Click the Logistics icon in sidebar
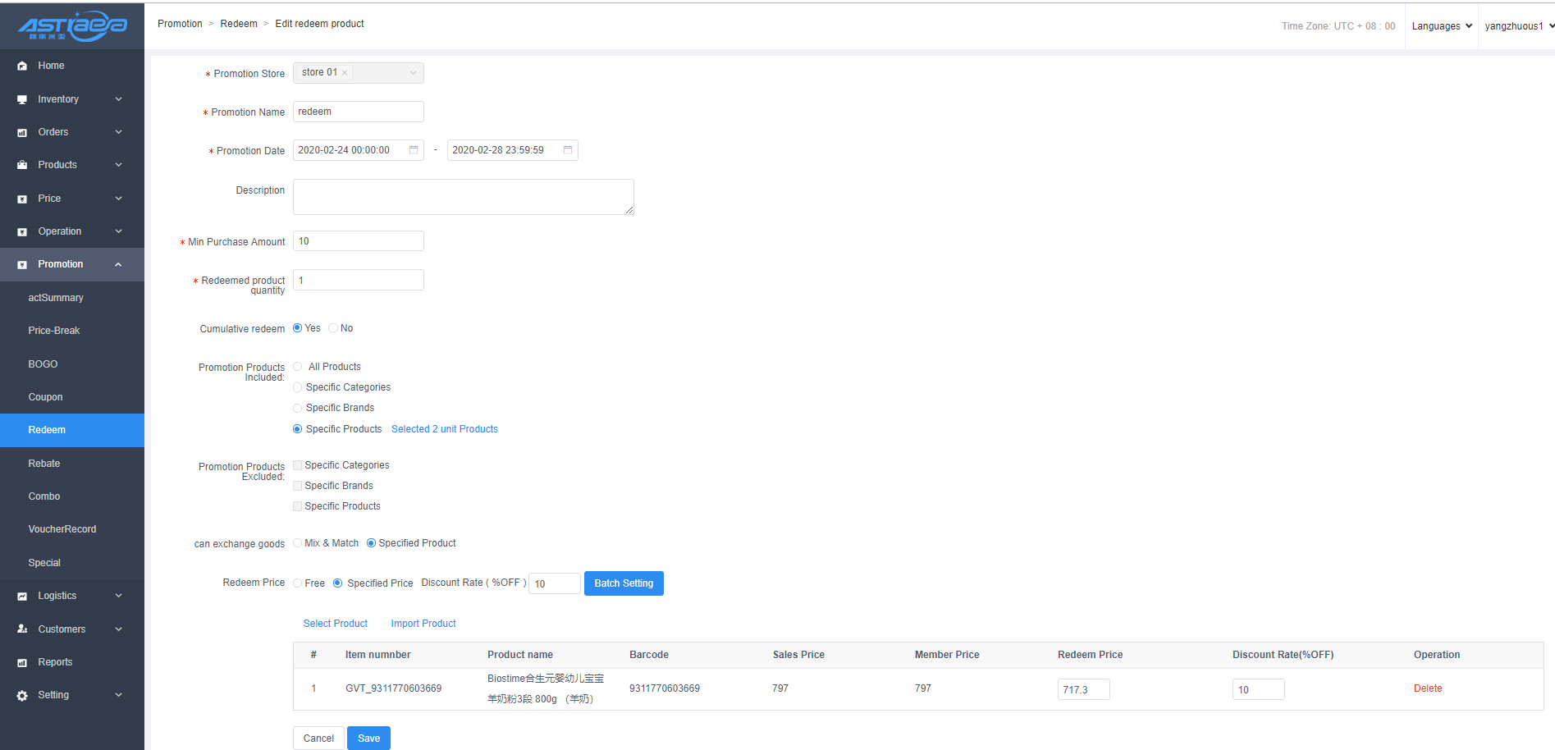 coord(22,597)
